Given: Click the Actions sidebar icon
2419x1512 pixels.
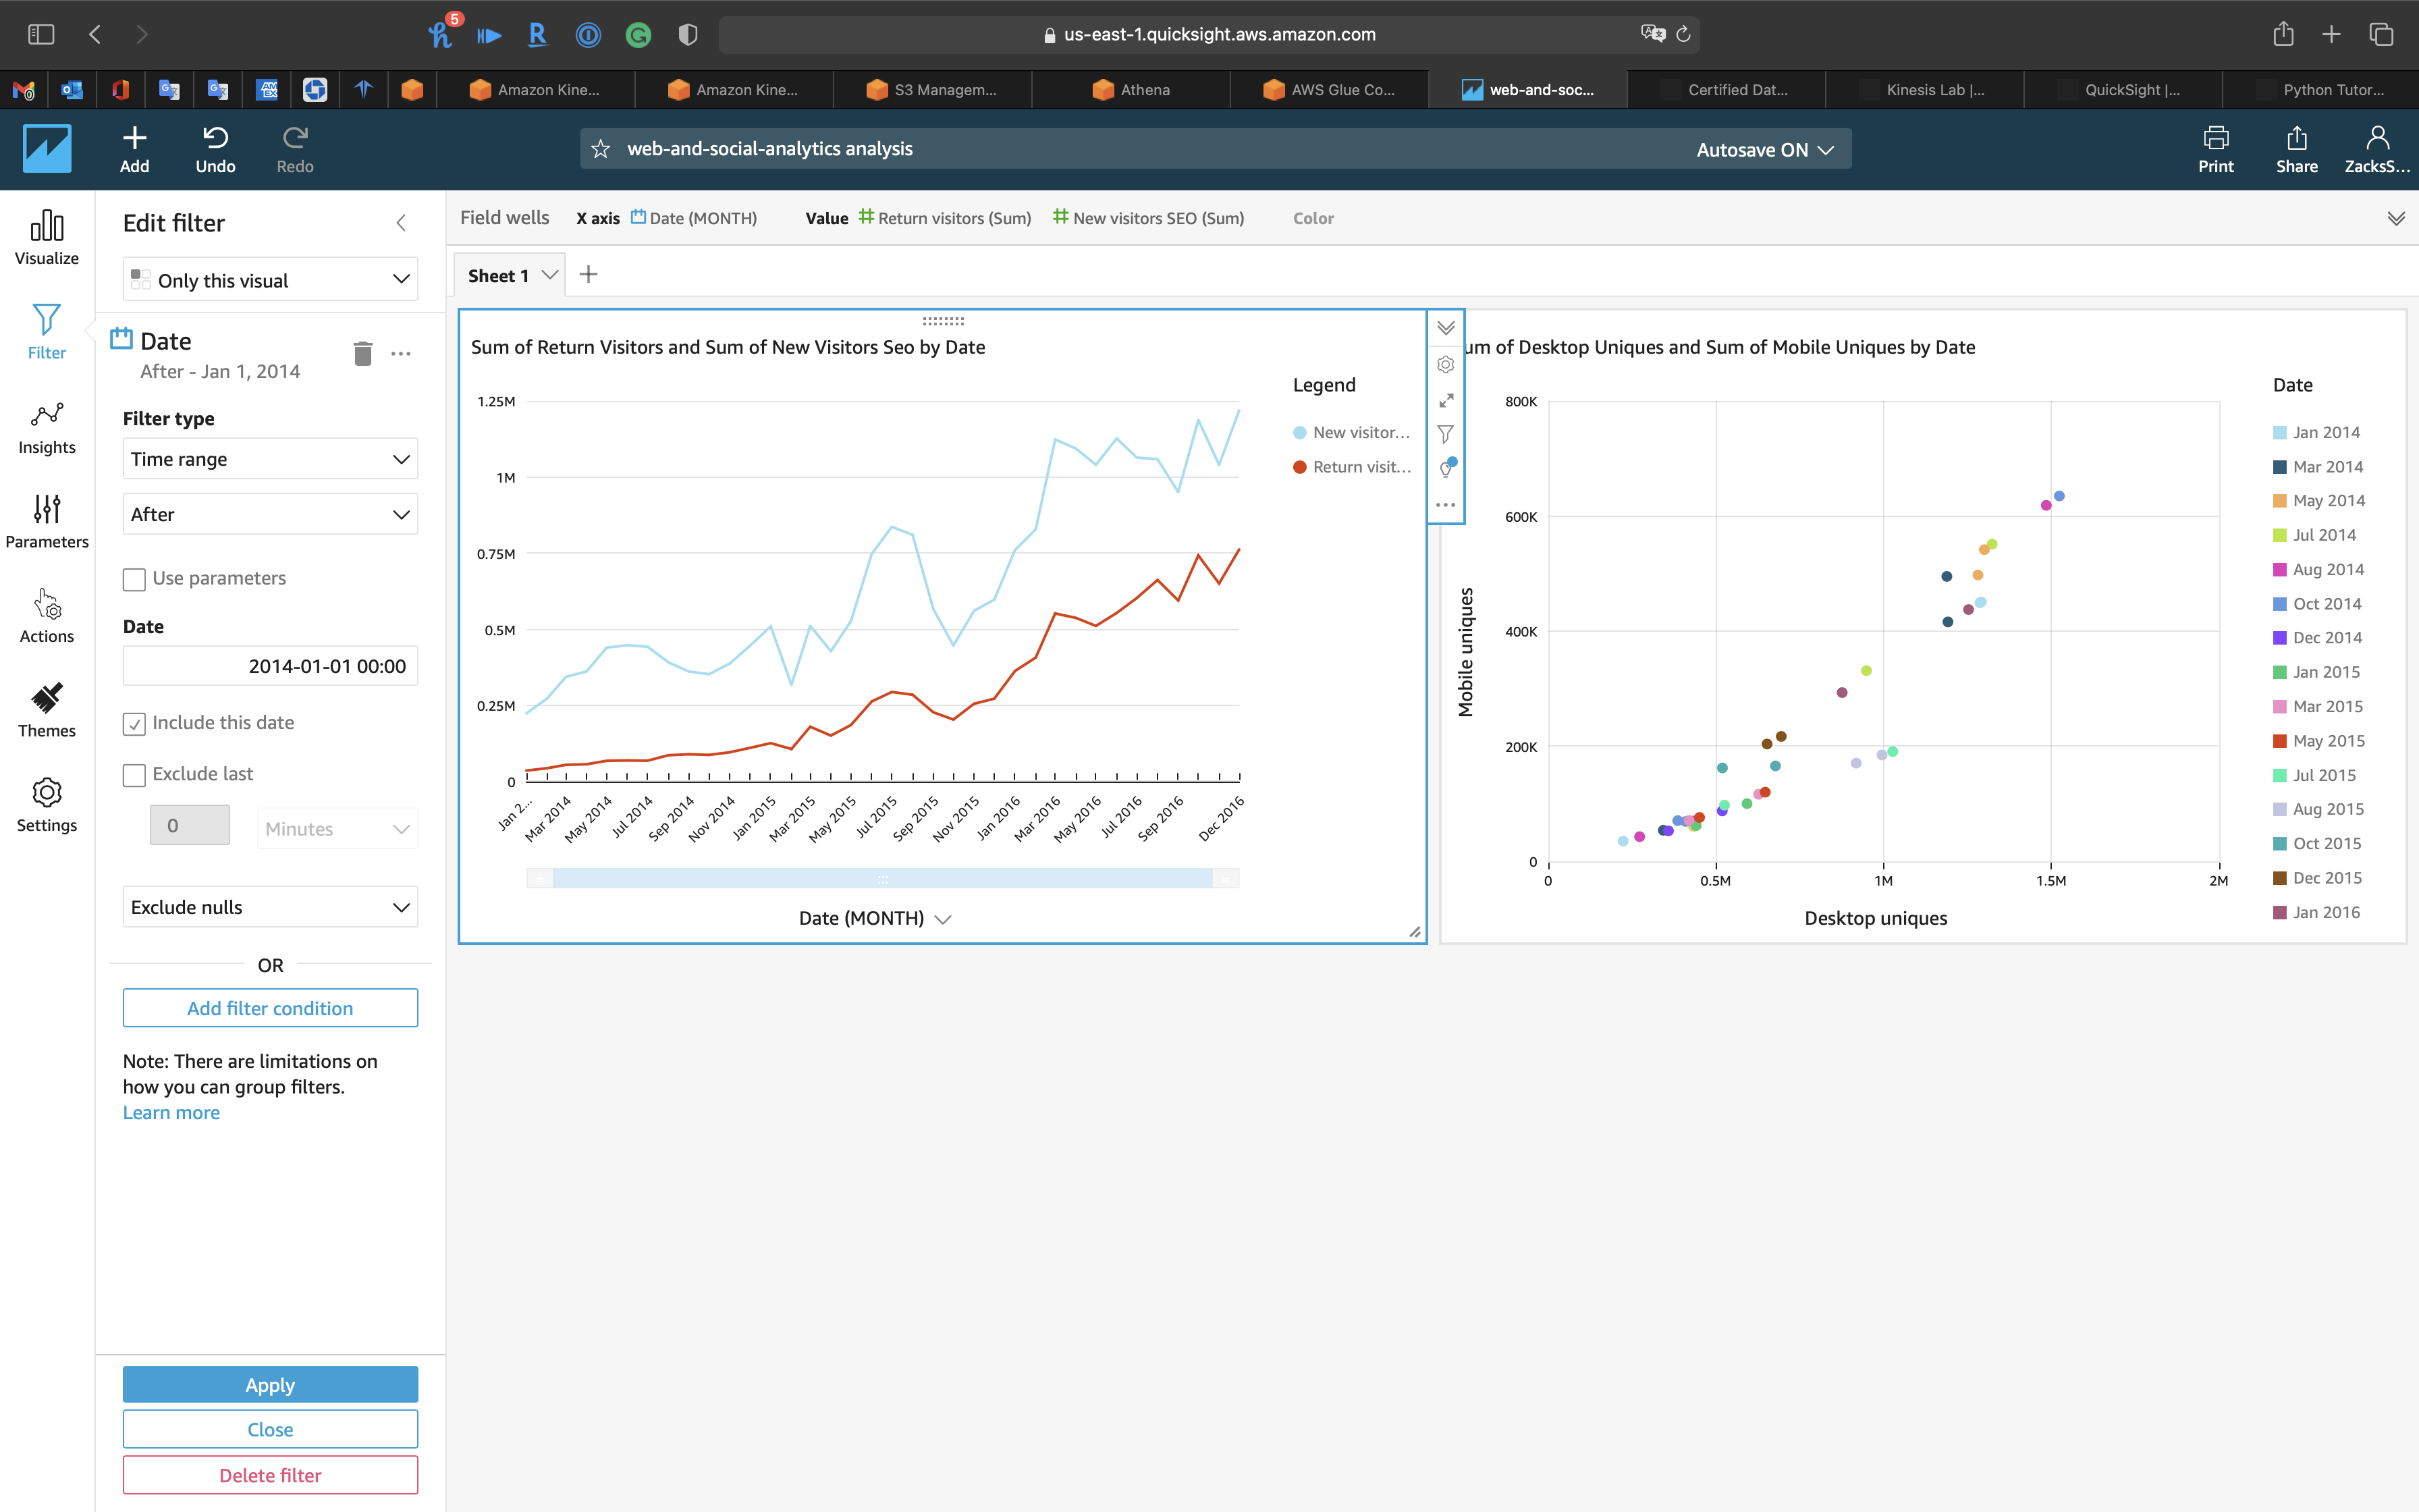Looking at the screenshot, I should (x=46, y=616).
